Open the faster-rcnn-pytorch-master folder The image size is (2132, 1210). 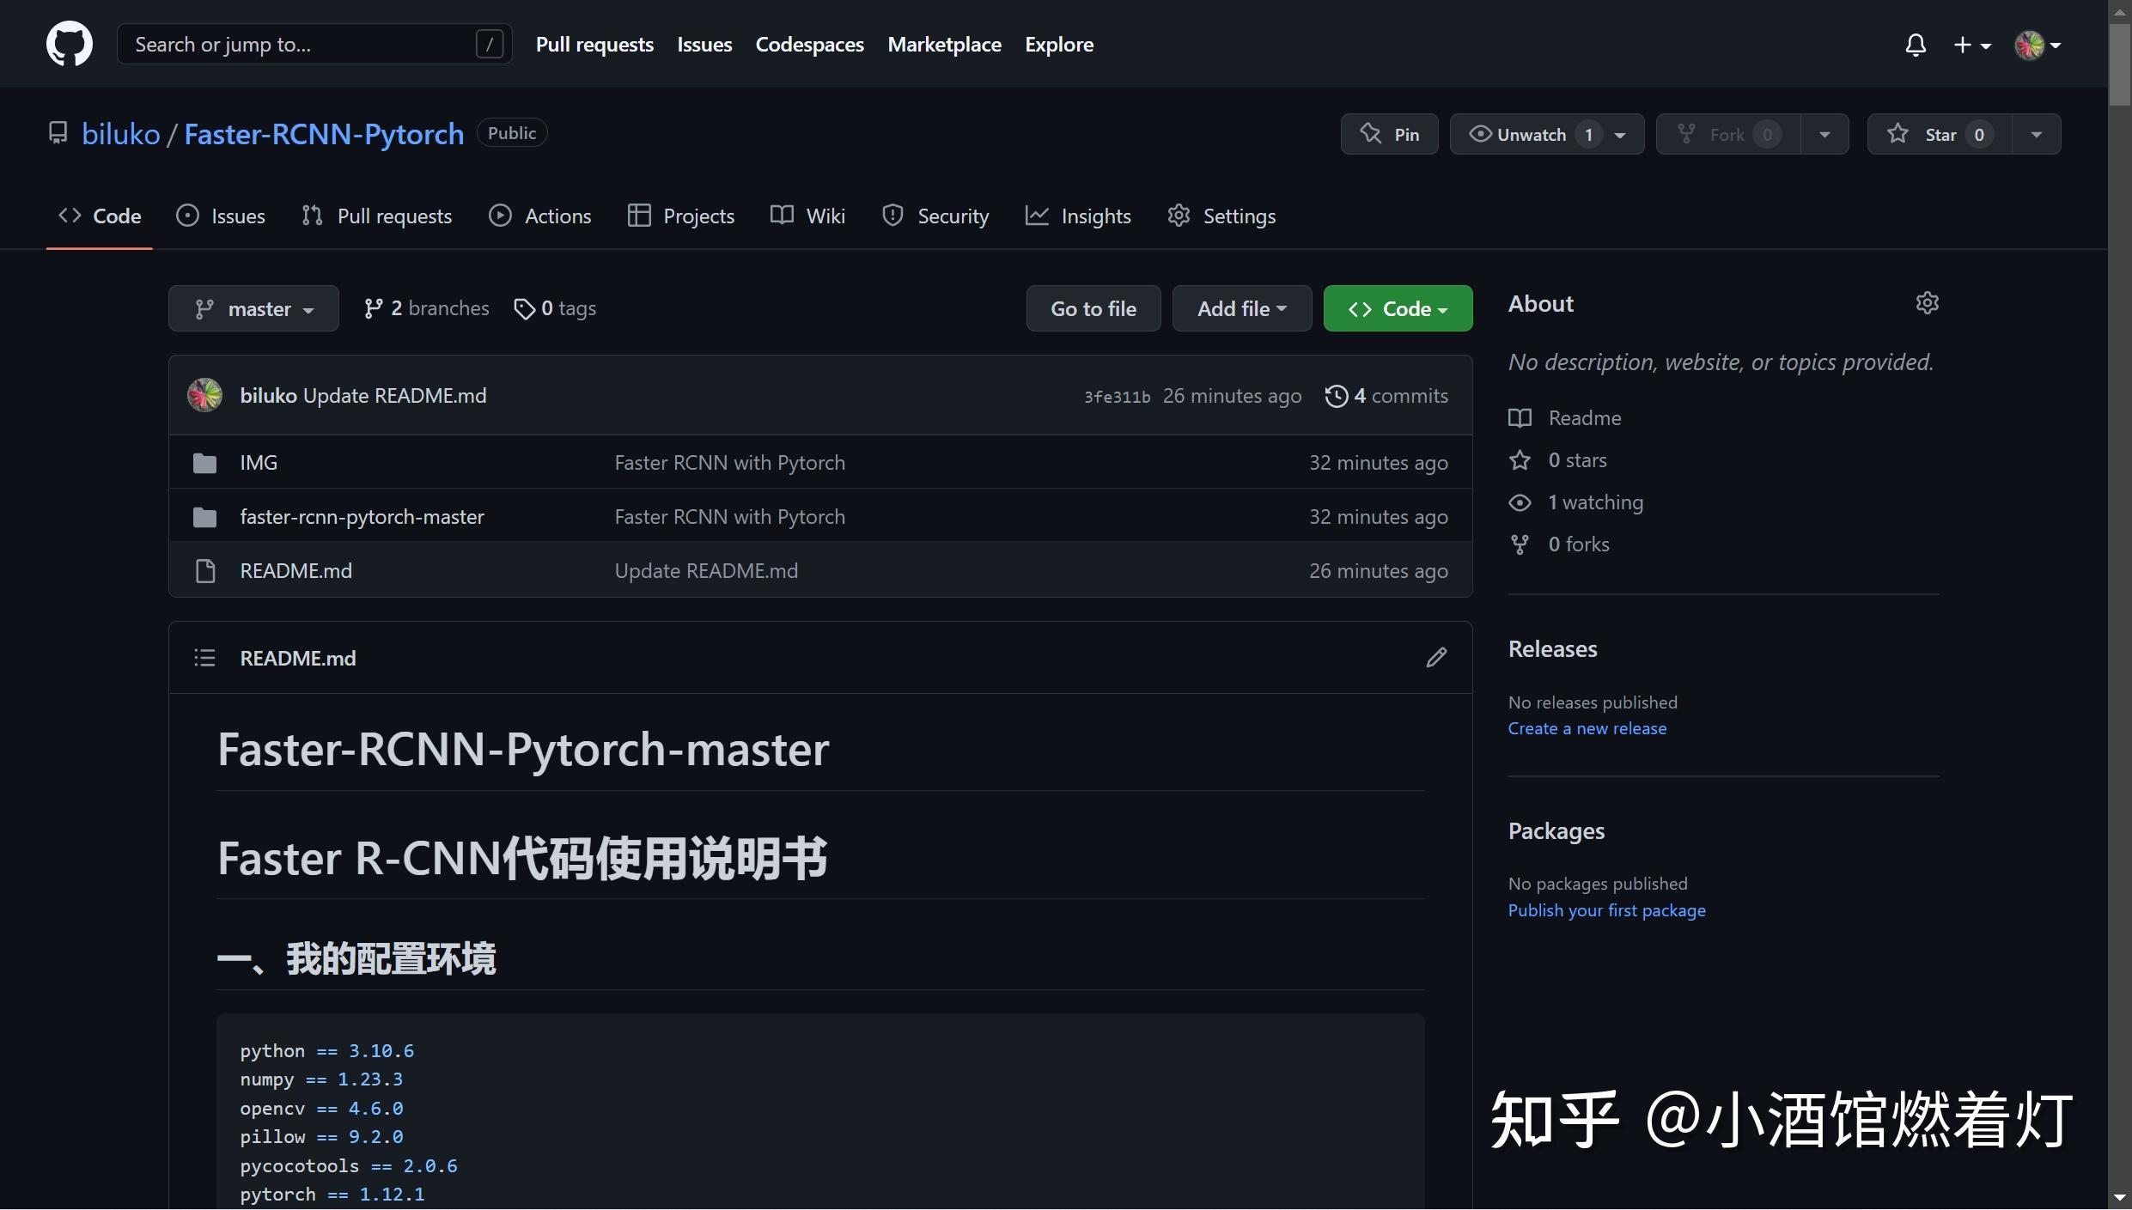[362, 516]
